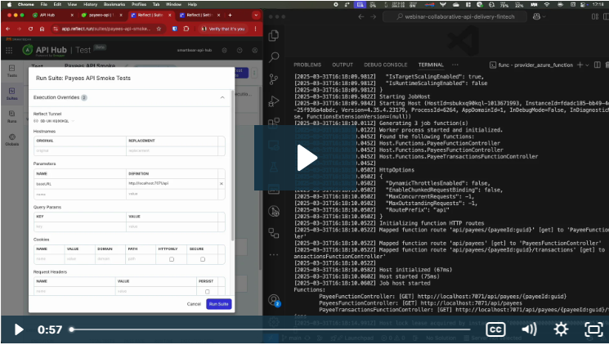
Task: Click the VS Code activity bar ellipsis icon
Action: (274, 255)
